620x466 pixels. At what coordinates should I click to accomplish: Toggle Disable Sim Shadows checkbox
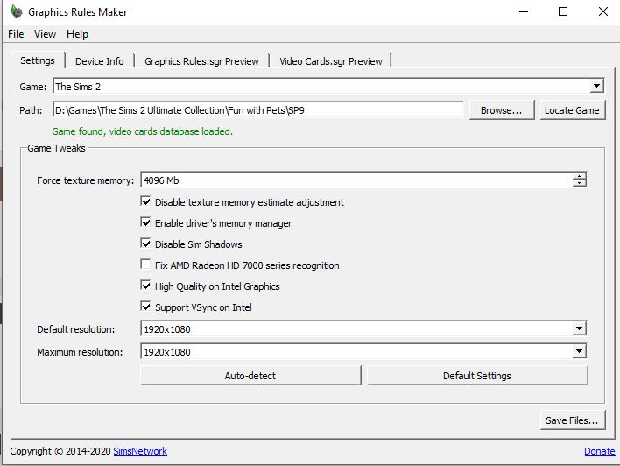(x=146, y=244)
